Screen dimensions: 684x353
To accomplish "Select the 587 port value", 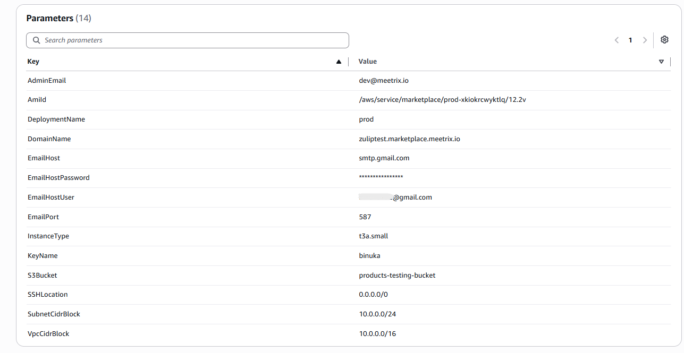I will 365,217.
